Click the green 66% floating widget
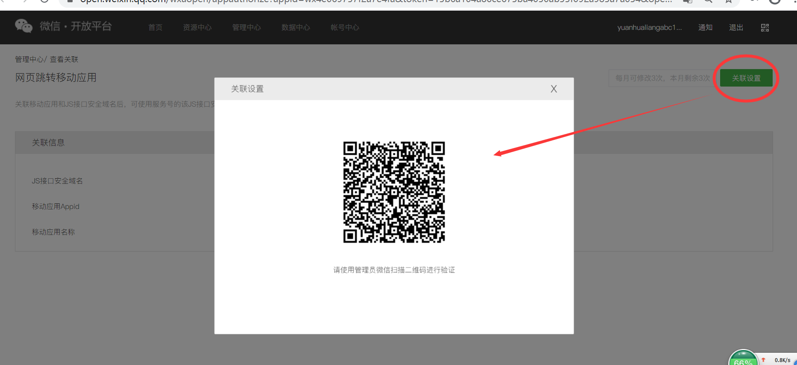 [x=743, y=358]
